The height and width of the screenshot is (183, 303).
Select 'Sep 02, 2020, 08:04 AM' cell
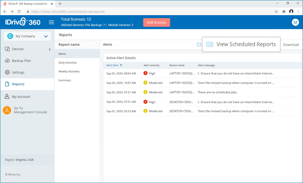tap(121, 73)
